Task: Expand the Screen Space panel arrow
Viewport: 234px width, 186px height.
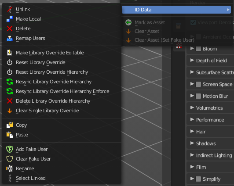Action: [x=192, y=84]
